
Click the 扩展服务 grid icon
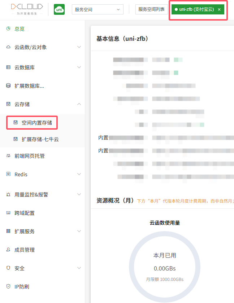(8, 231)
